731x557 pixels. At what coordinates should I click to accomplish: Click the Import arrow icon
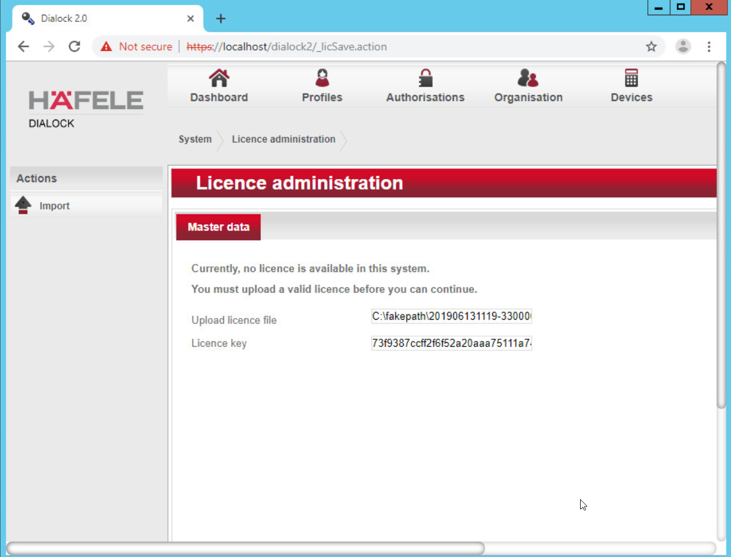[23, 205]
